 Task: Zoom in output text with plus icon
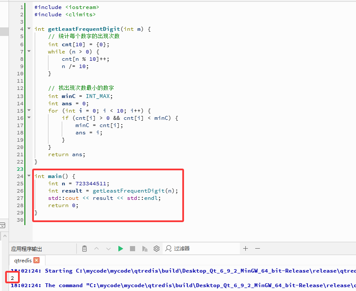click(245, 249)
